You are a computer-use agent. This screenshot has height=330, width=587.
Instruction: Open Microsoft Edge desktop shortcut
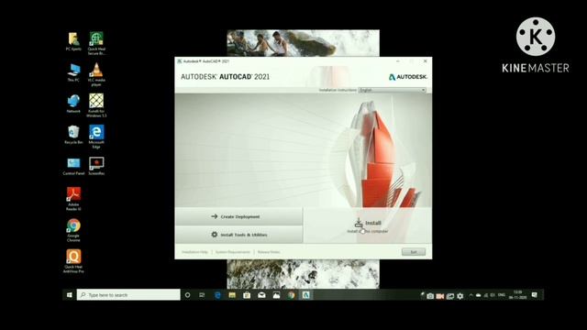(96, 137)
